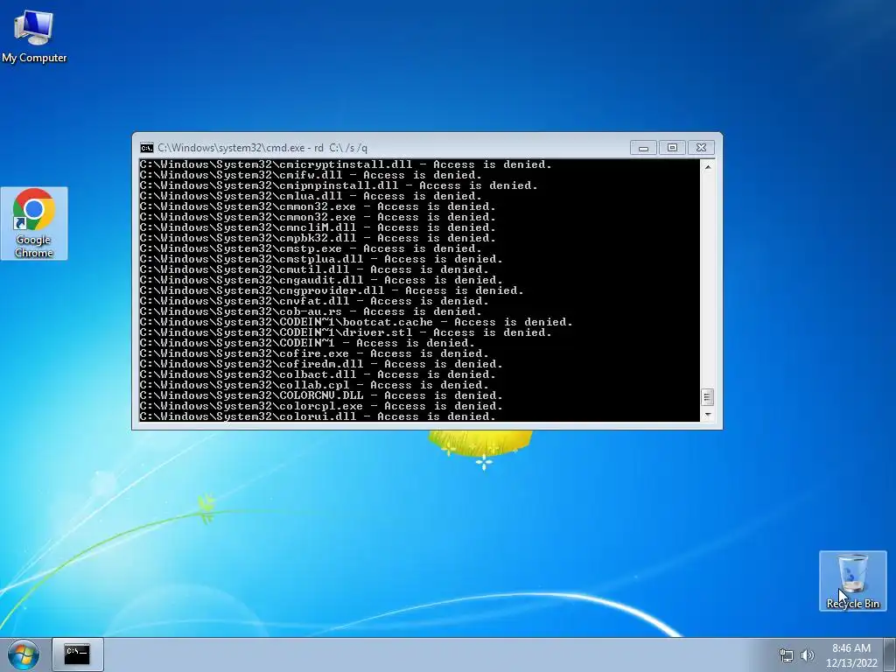The height and width of the screenshot is (672, 896).
Task: Click the cmpbk32.dll access denied line
Action: (318, 238)
